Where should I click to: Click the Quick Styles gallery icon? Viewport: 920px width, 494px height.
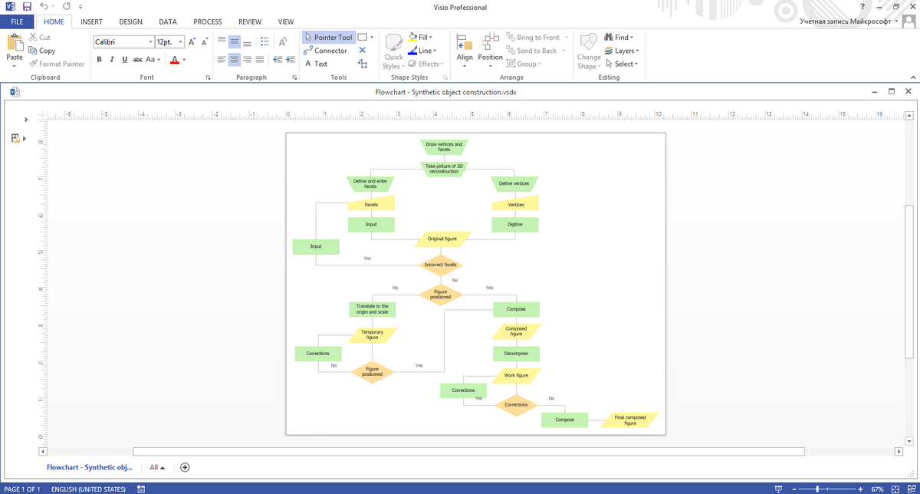(x=393, y=42)
